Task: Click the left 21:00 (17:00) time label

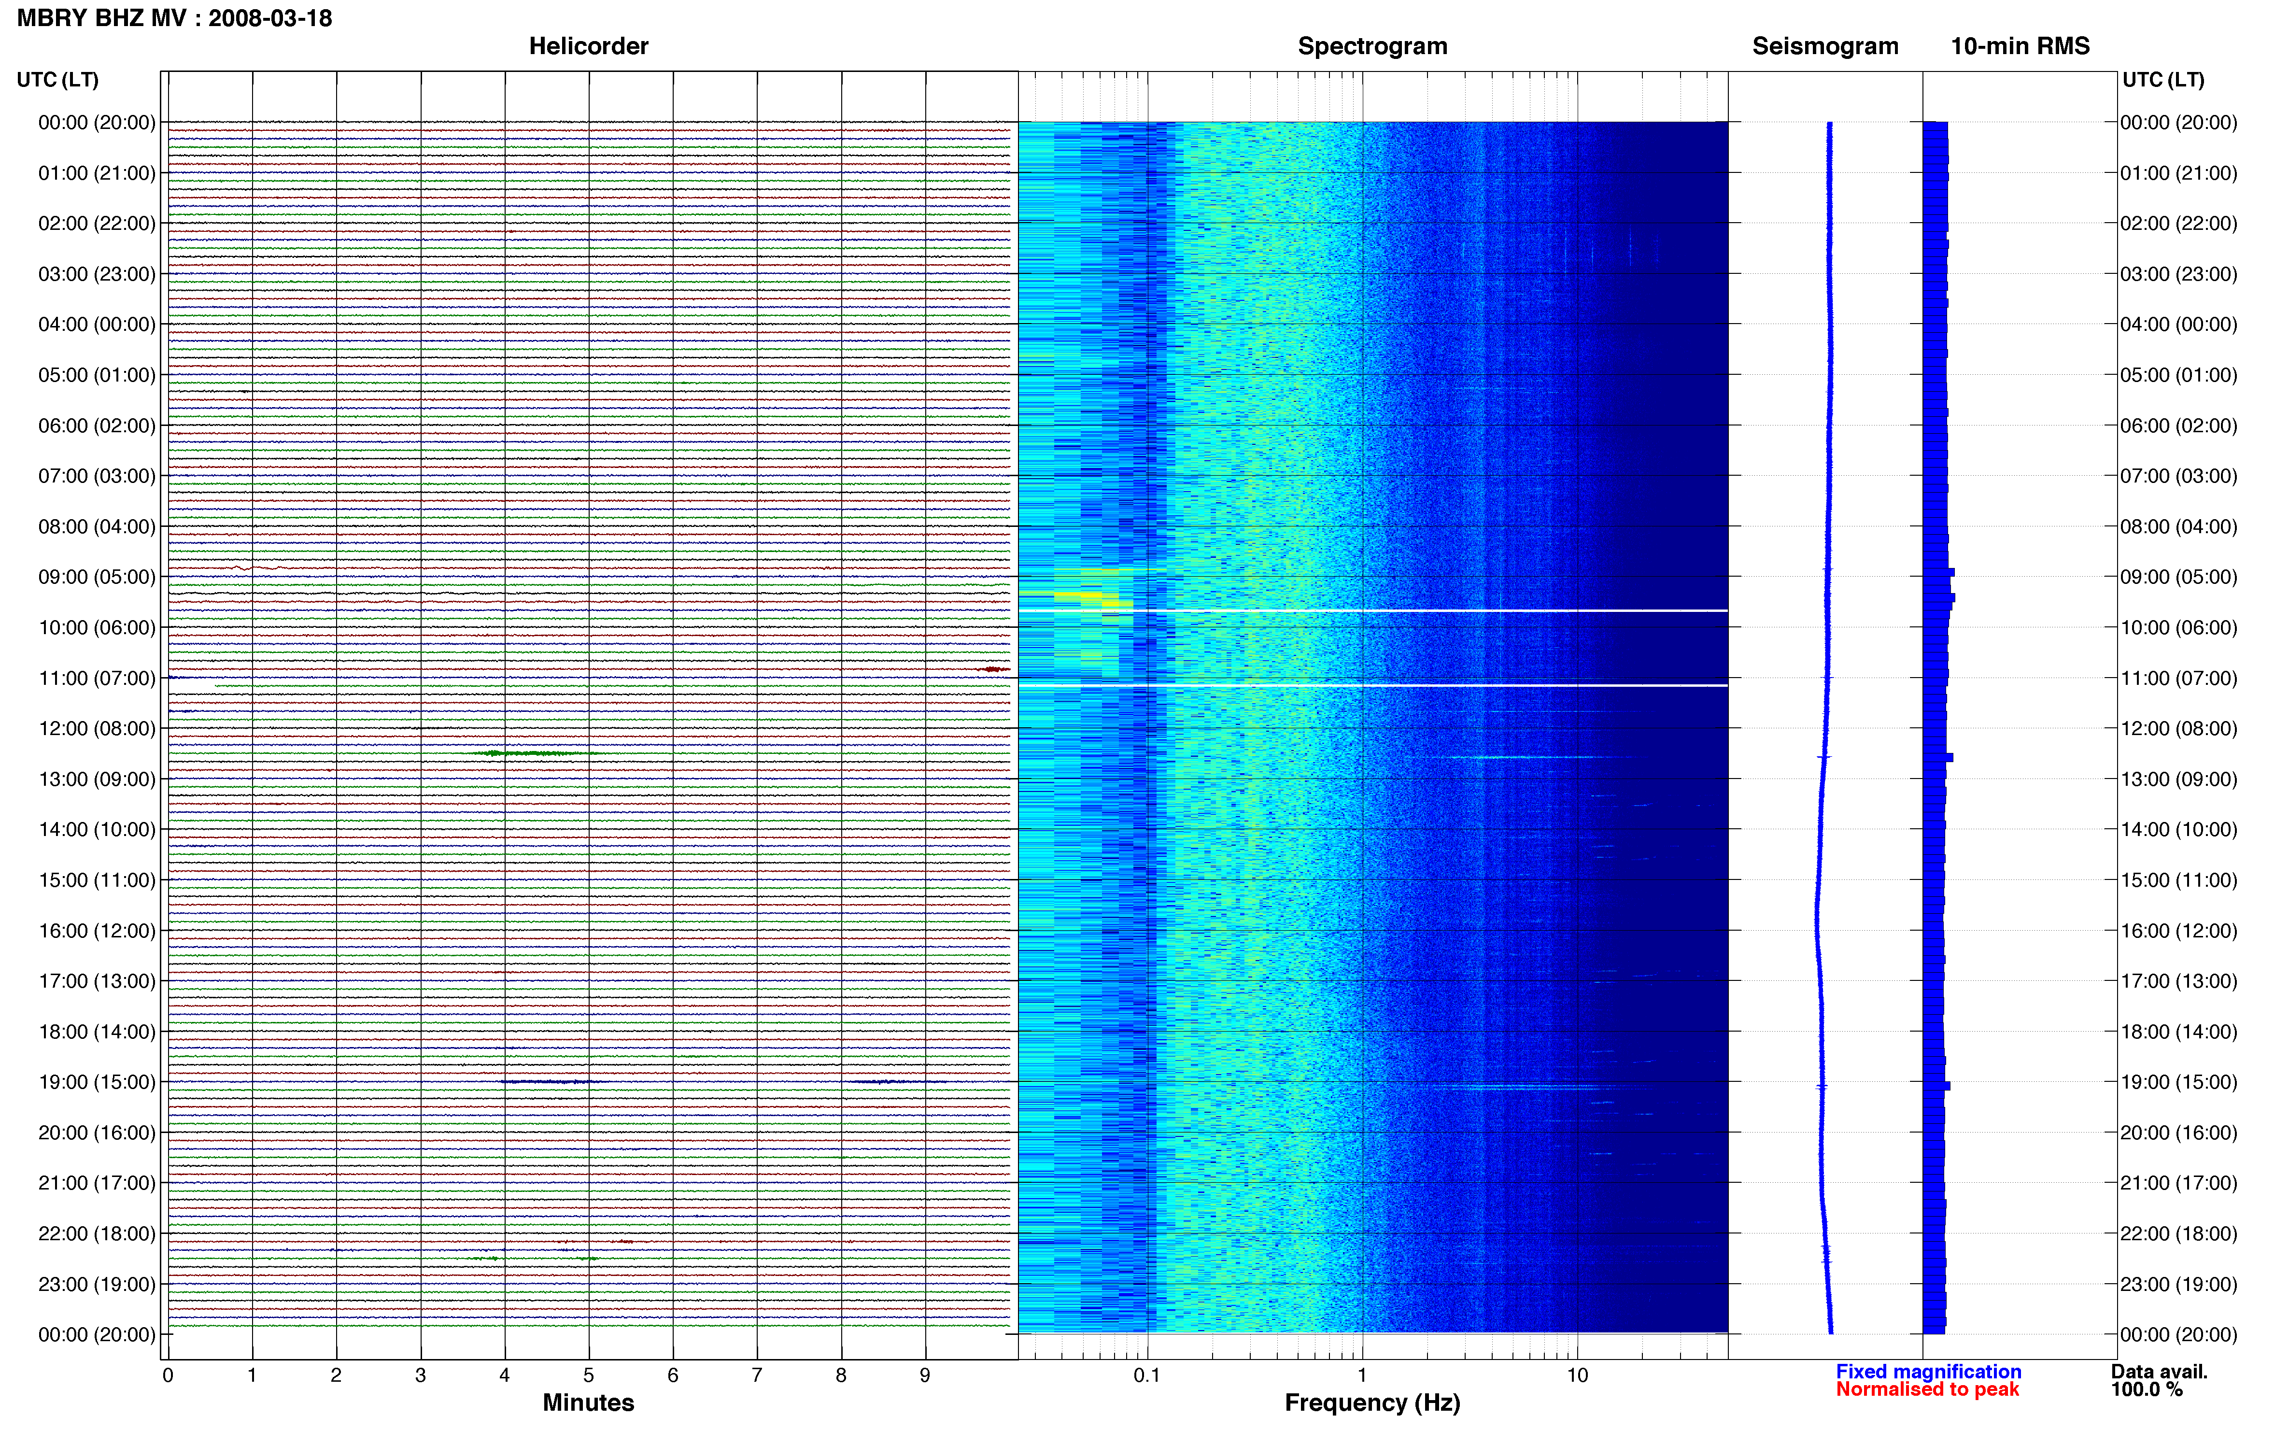Action: coord(97,1183)
